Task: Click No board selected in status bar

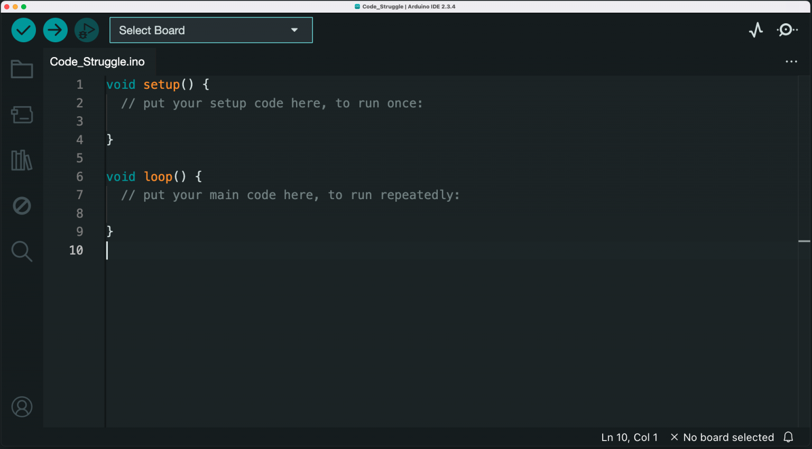Action: 728,437
